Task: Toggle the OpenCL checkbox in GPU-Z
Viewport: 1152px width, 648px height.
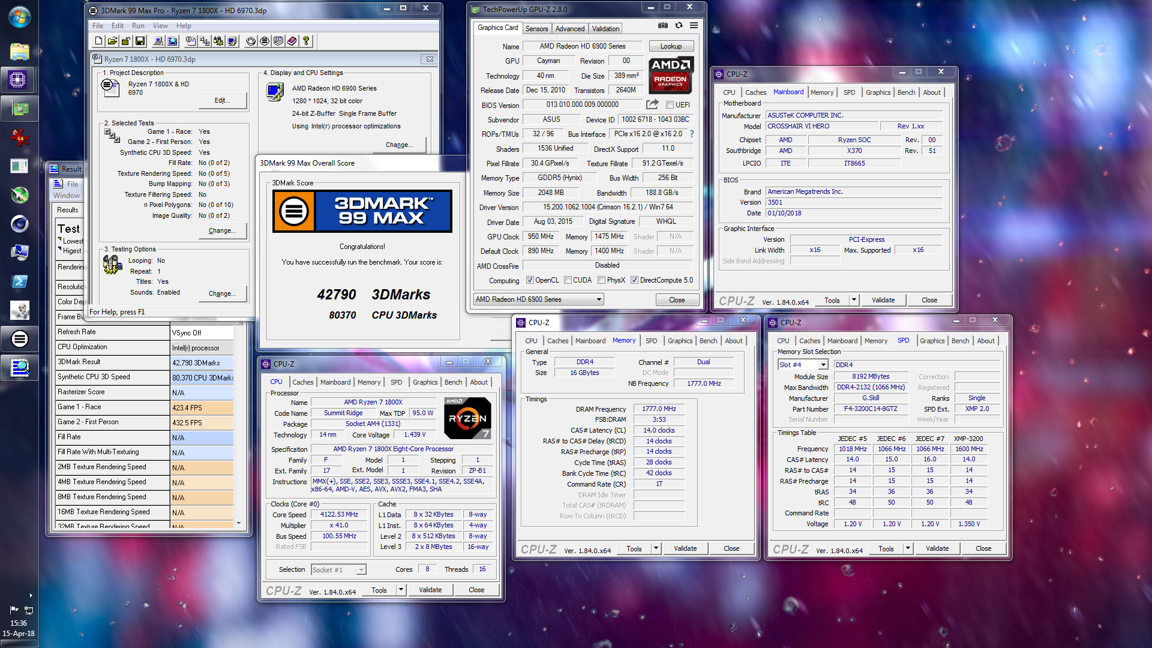Action: tap(530, 280)
